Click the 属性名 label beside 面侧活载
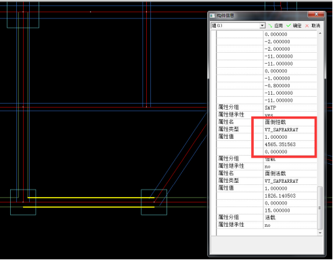The image size is (333, 260). pyautogui.click(x=226, y=173)
